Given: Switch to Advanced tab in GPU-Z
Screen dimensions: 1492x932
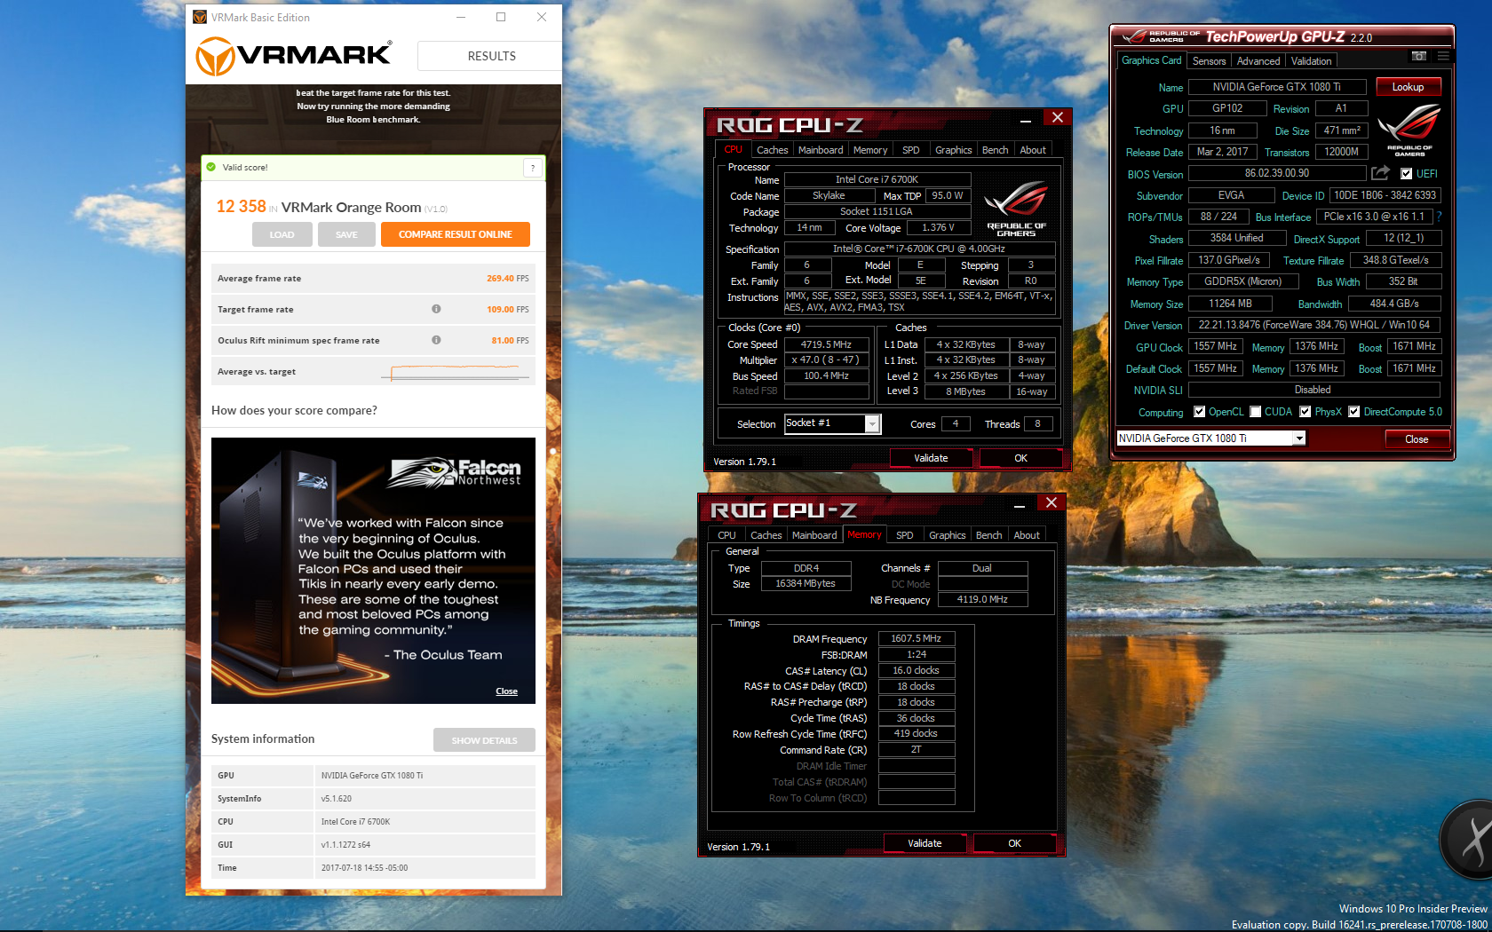Looking at the screenshot, I should coord(1258,61).
